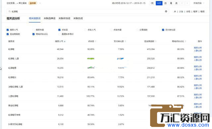Viewport: 212px width, 129px height.
Task: Go to next date period arrow
Action: (x=187, y=3)
